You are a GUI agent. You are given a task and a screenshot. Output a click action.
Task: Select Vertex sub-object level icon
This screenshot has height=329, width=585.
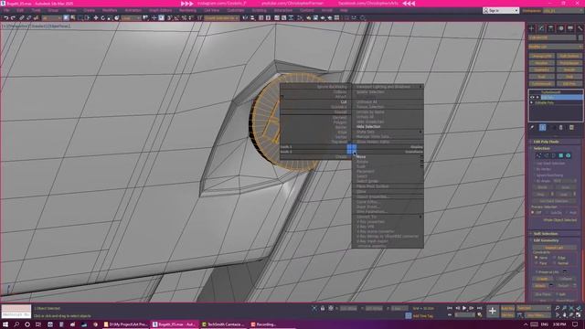click(x=538, y=155)
